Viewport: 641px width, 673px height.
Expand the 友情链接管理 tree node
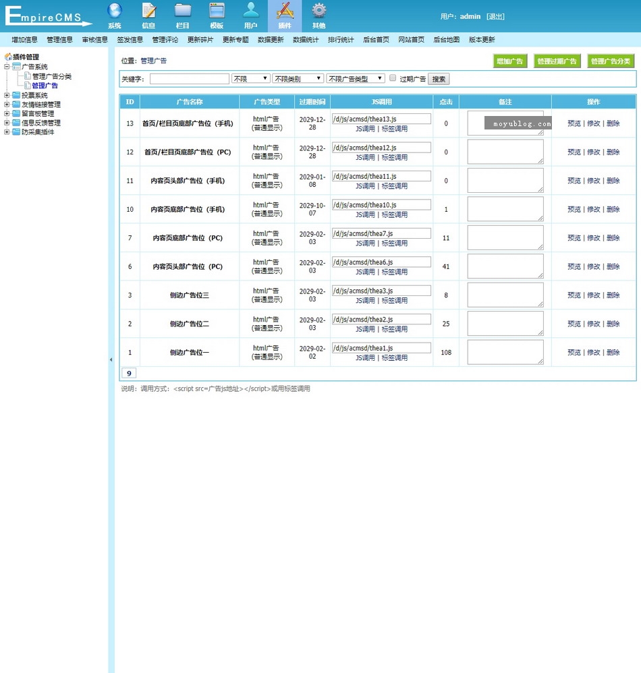tap(7, 105)
